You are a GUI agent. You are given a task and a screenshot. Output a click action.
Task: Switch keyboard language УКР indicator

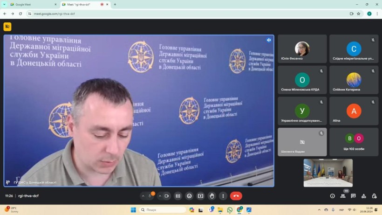pyautogui.click(x=341, y=210)
